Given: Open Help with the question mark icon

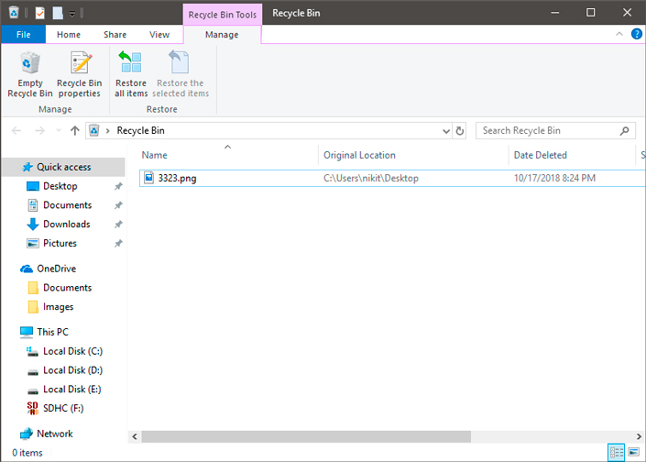Looking at the screenshot, I should [637, 34].
